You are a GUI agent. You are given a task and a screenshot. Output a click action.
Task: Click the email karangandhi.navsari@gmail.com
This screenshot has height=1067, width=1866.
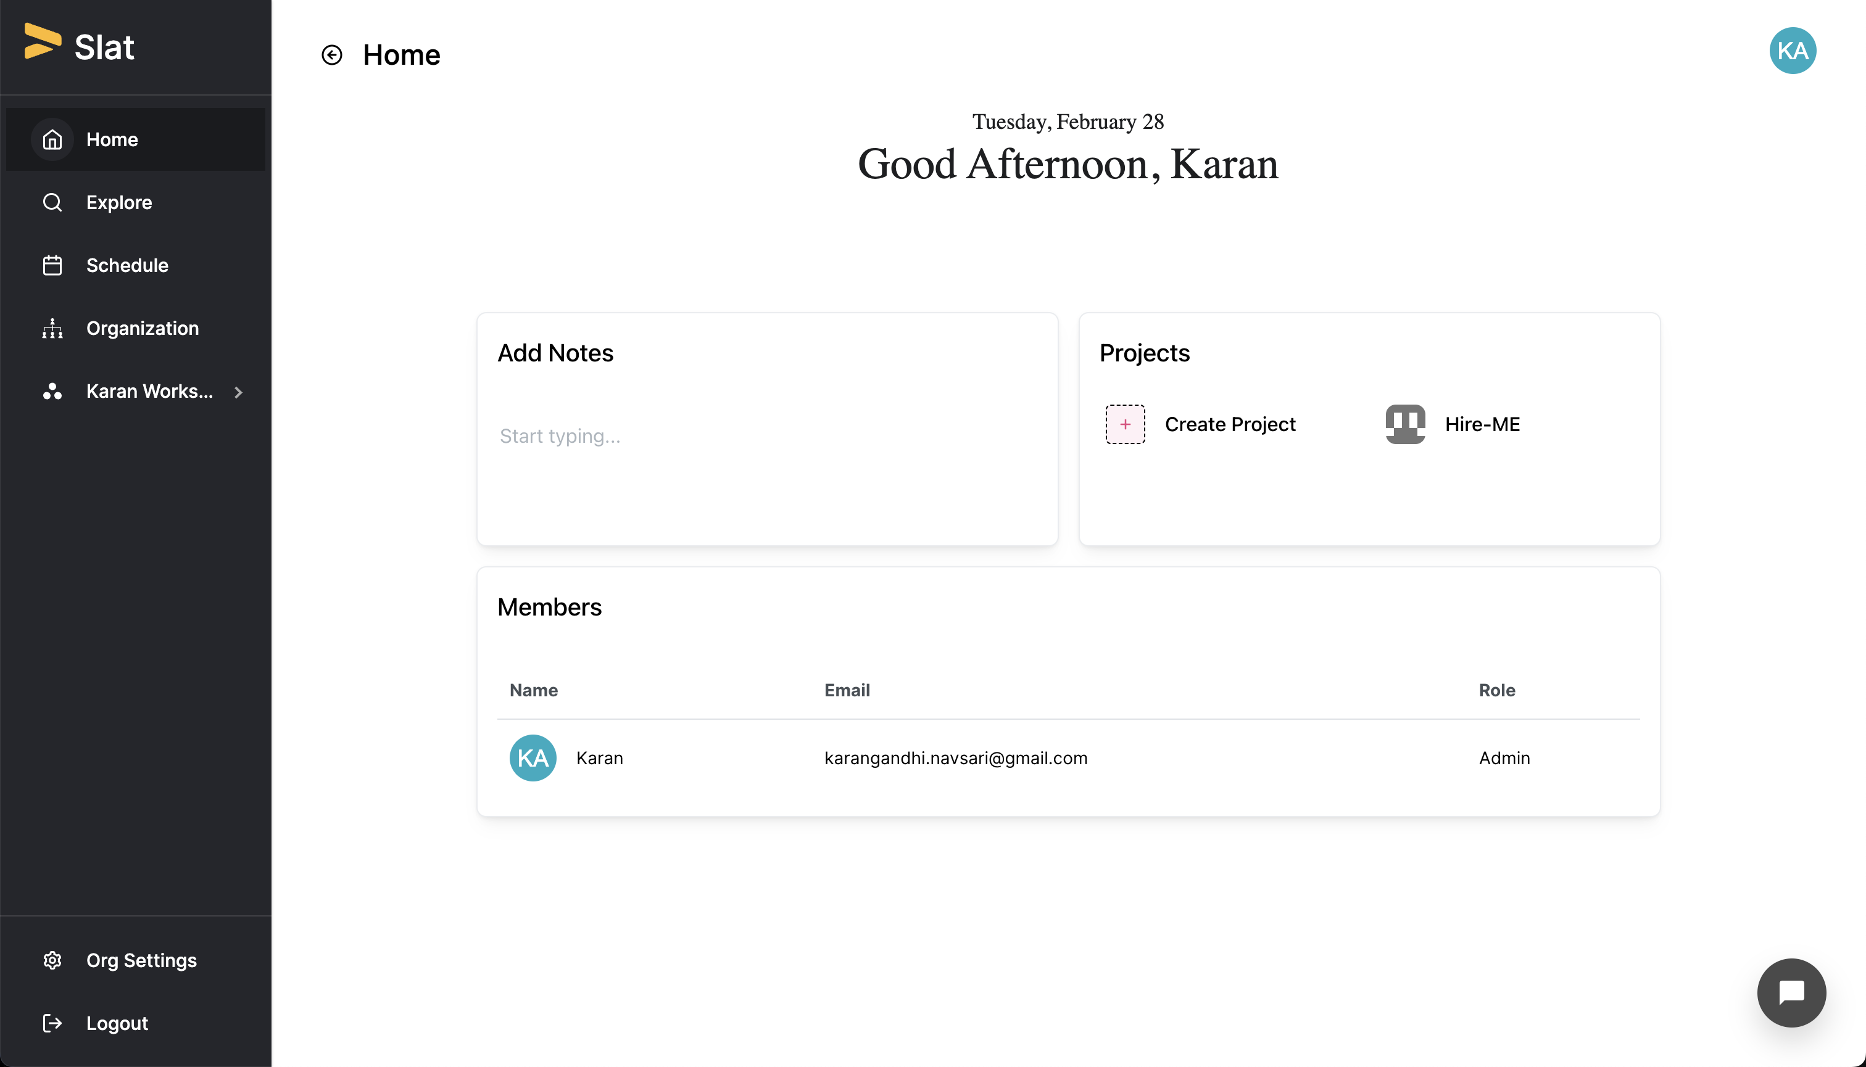pyautogui.click(x=955, y=758)
